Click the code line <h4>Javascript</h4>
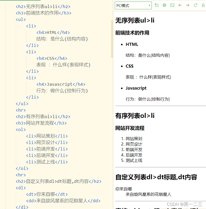This screenshot has height=209, width=206. [61, 84]
